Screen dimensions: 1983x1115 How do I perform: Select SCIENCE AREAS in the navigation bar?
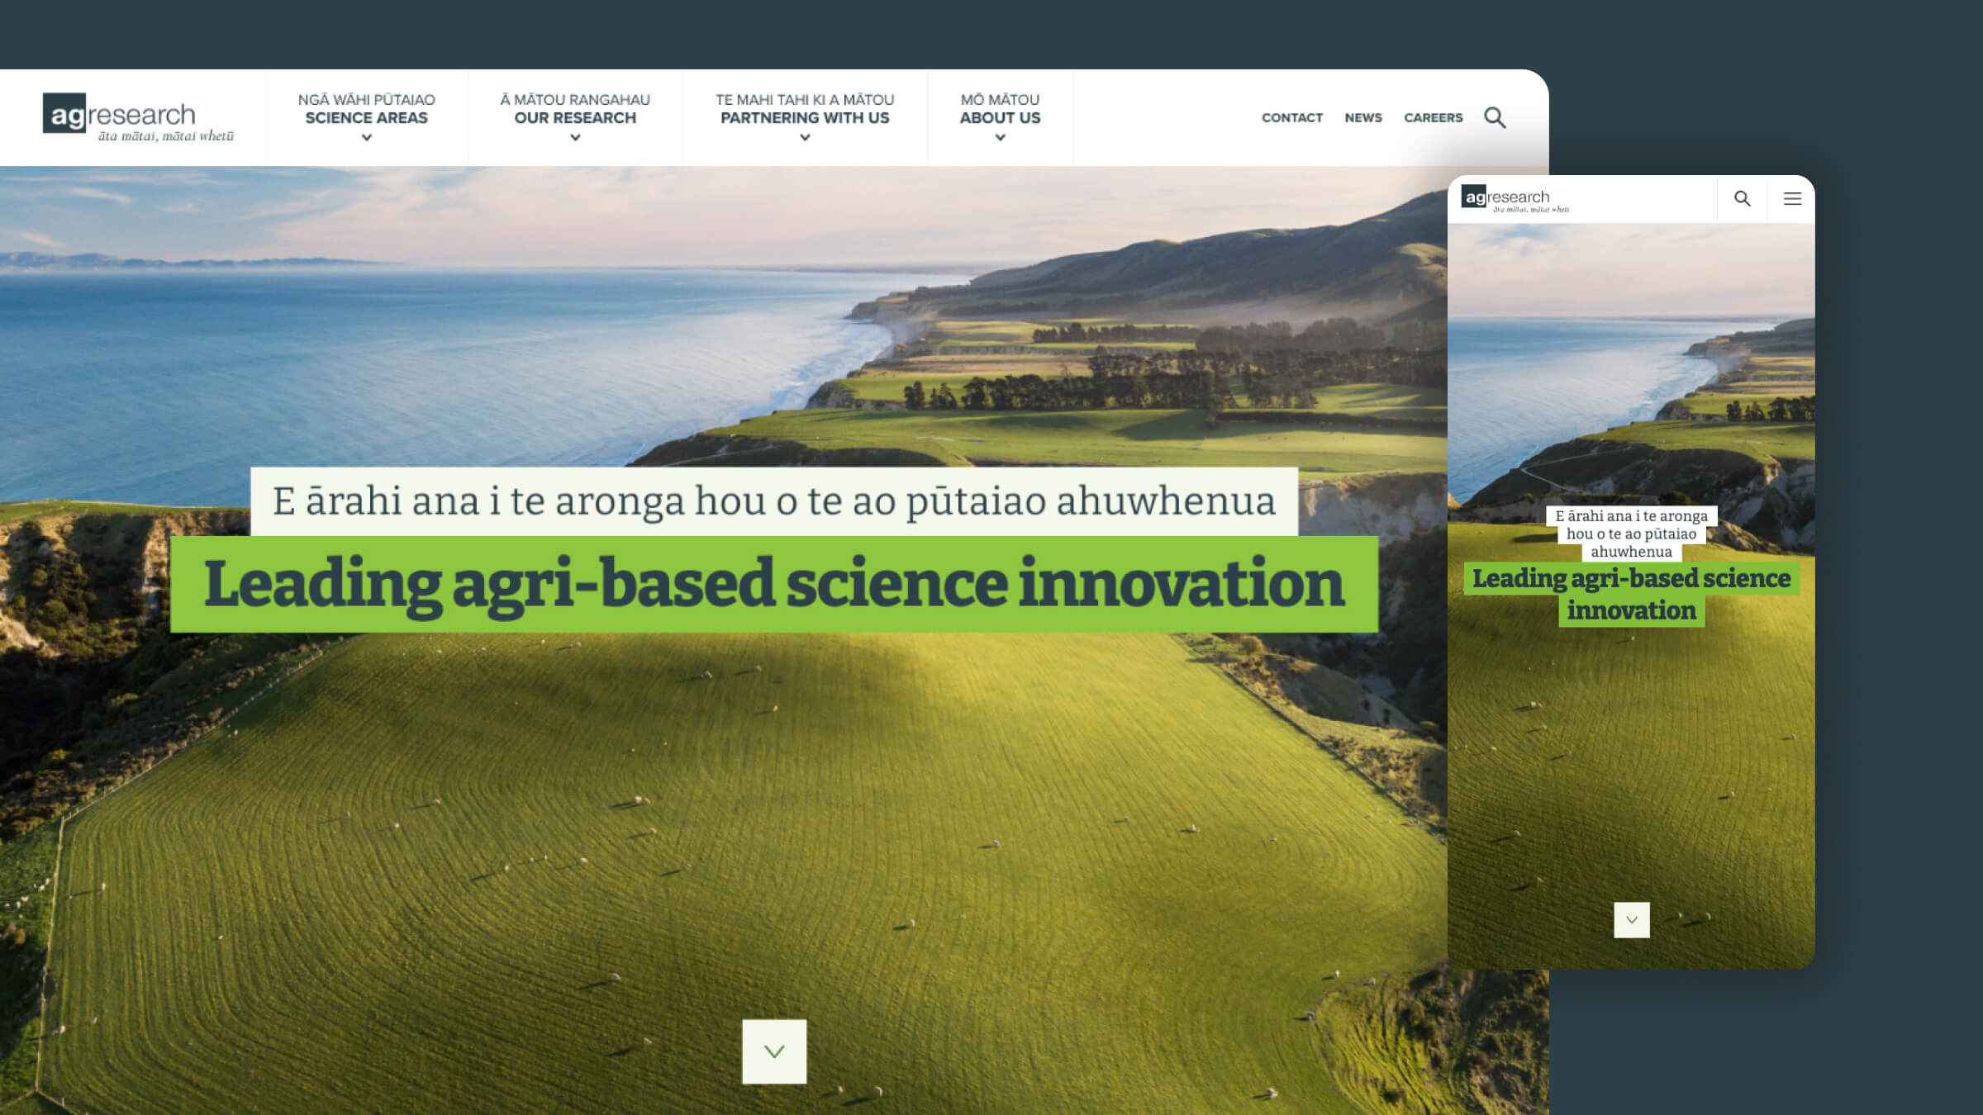[x=366, y=117]
